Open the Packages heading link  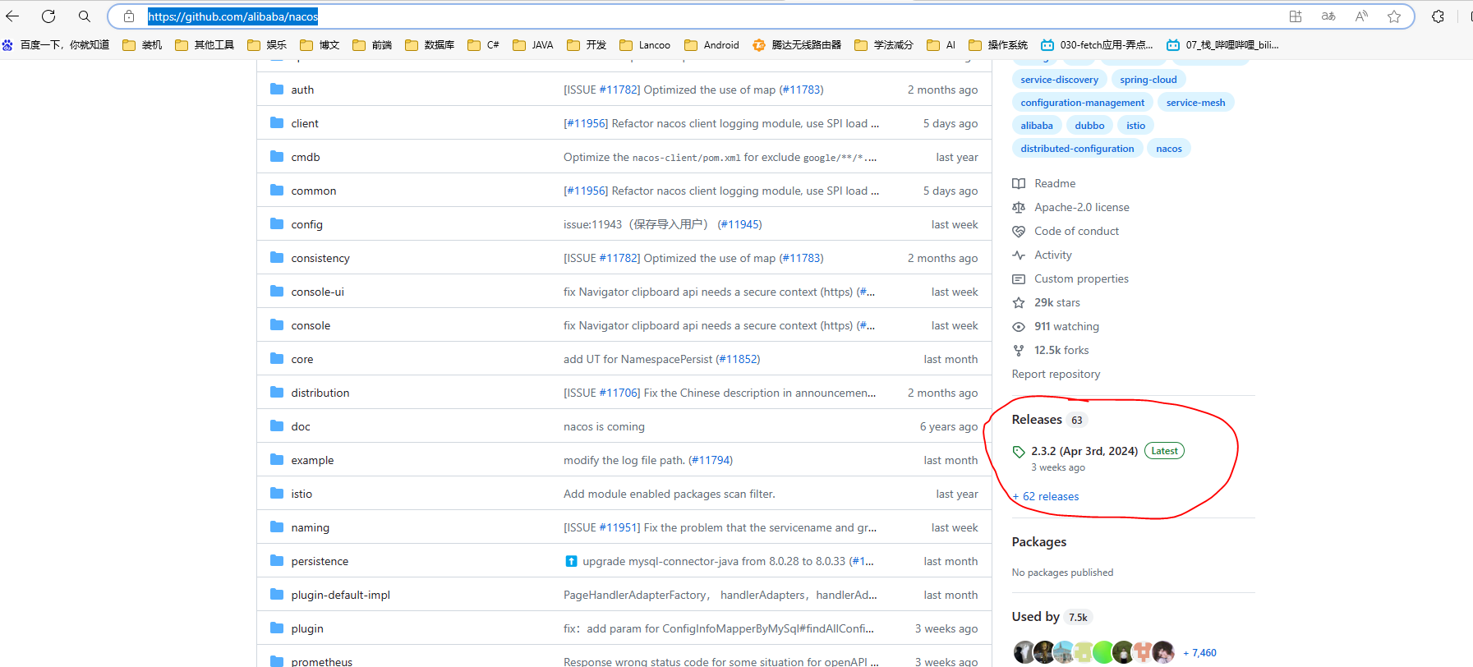[1039, 542]
